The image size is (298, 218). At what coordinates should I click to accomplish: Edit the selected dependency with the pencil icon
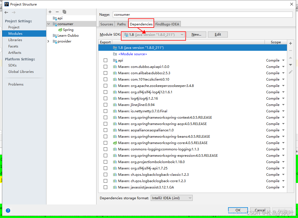click(290, 72)
